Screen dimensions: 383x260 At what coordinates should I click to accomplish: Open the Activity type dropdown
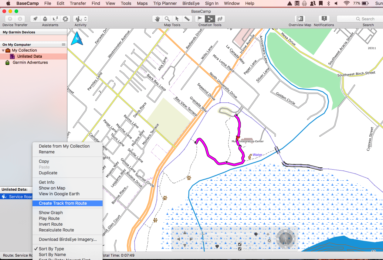(85, 19)
